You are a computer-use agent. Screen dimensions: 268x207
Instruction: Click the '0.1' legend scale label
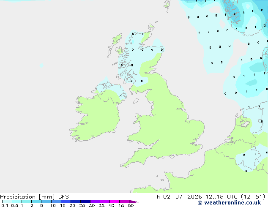click(x=5, y=205)
